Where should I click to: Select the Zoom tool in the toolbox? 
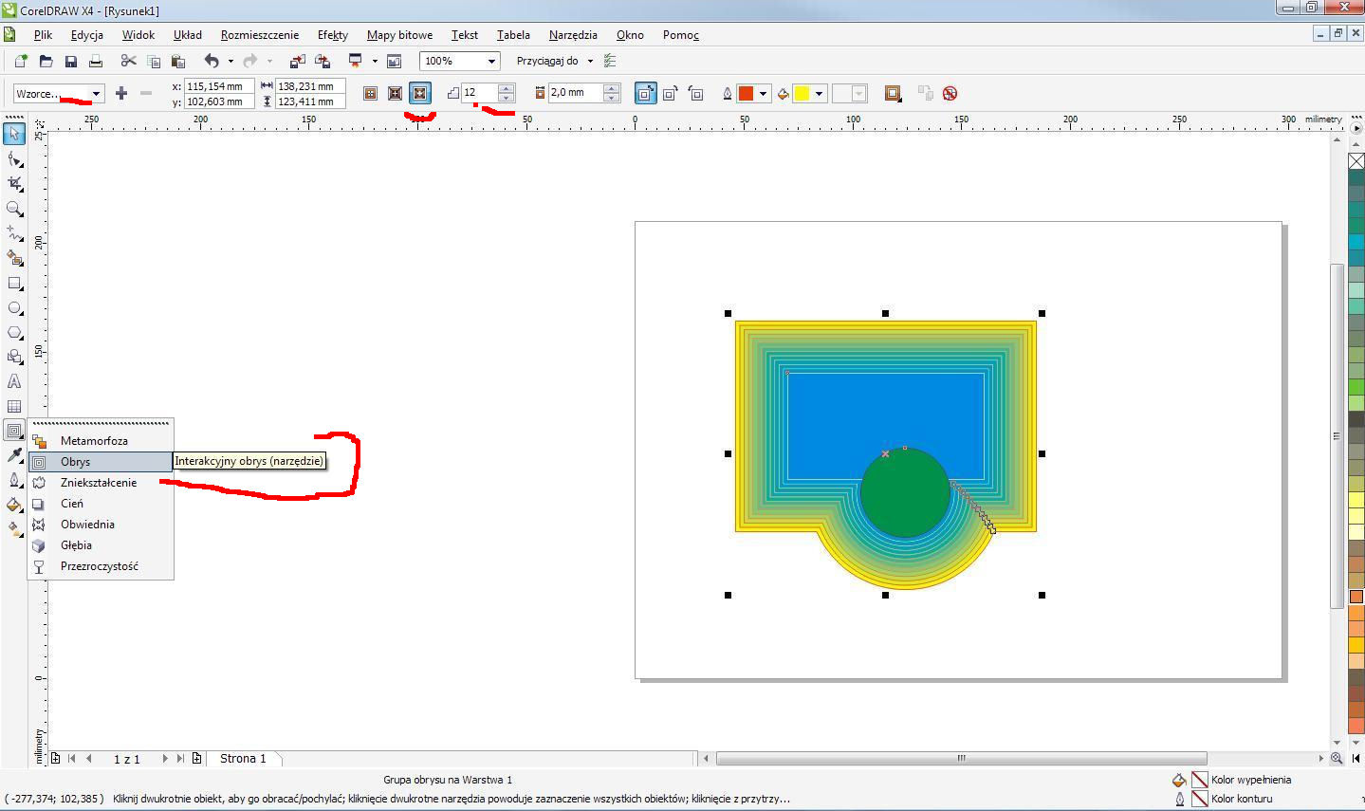(14, 209)
